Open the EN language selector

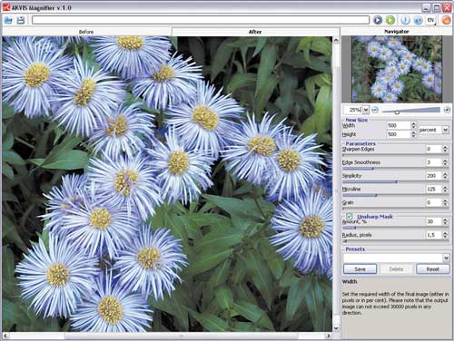coord(430,20)
